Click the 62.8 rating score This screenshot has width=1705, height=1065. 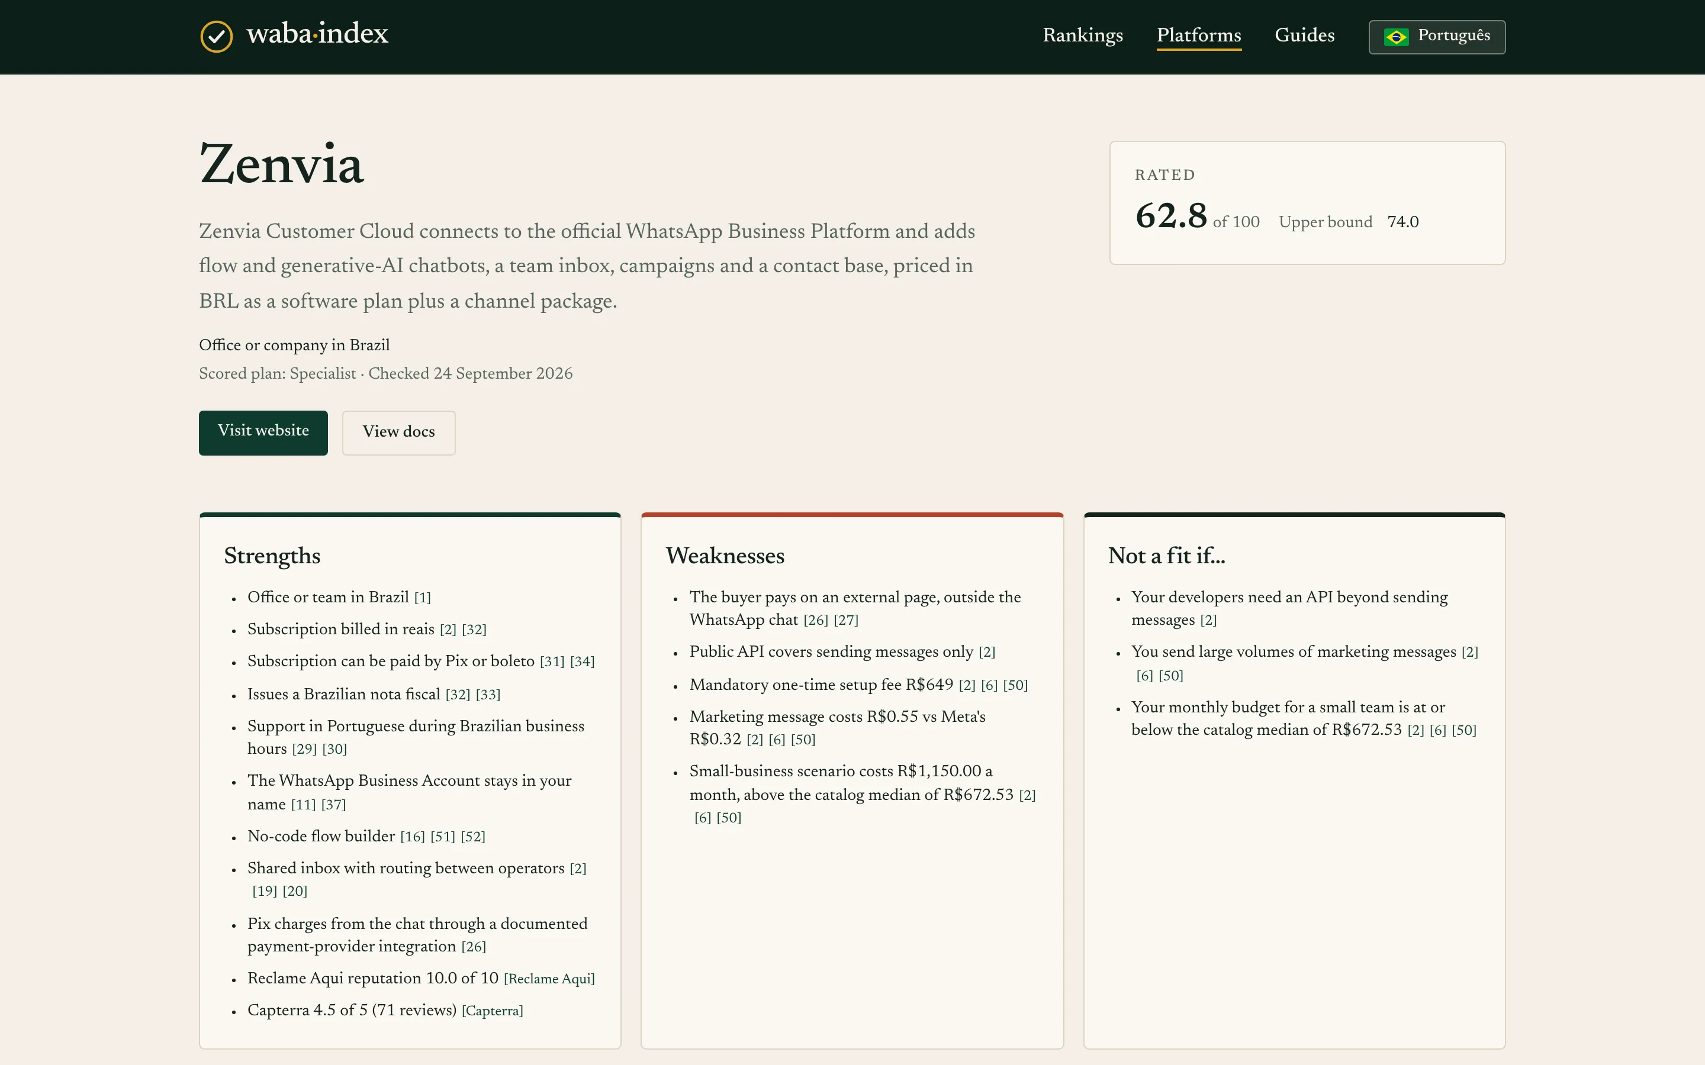click(x=1171, y=215)
